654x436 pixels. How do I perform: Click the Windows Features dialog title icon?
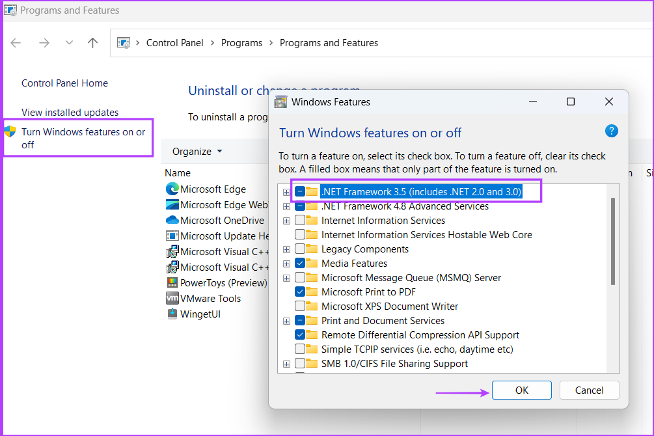280,102
